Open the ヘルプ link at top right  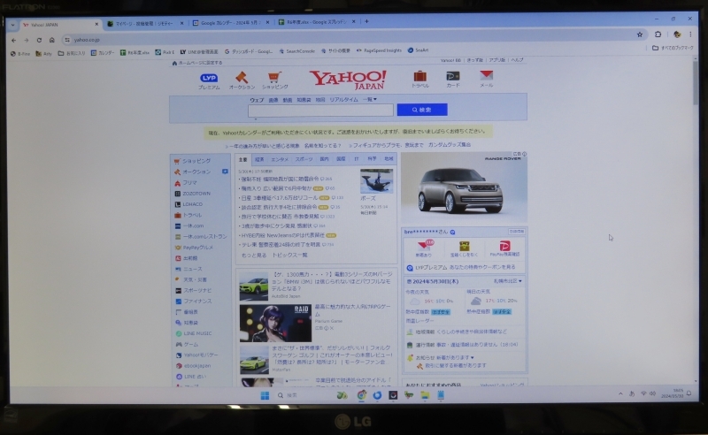[517, 59]
